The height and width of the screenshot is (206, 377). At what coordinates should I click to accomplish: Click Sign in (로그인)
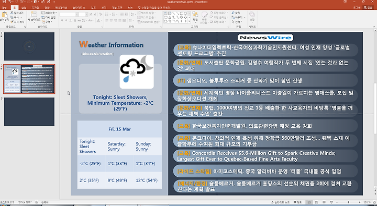pyautogui.click(x=357, y=8)
